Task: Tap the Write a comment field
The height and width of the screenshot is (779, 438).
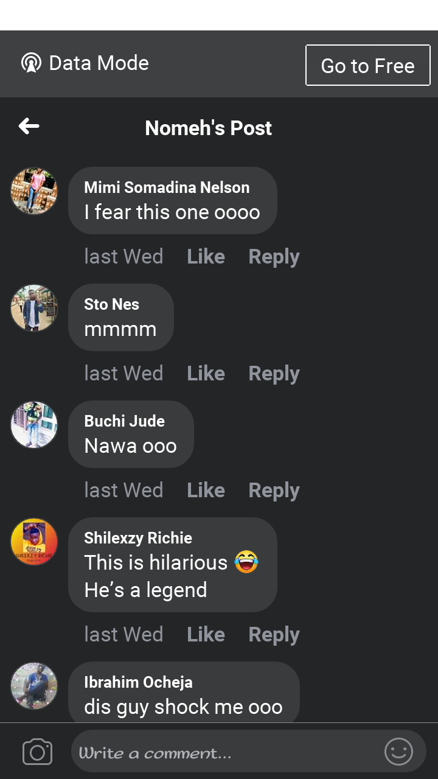Action: pyautogui.click(x=225, y=753)
